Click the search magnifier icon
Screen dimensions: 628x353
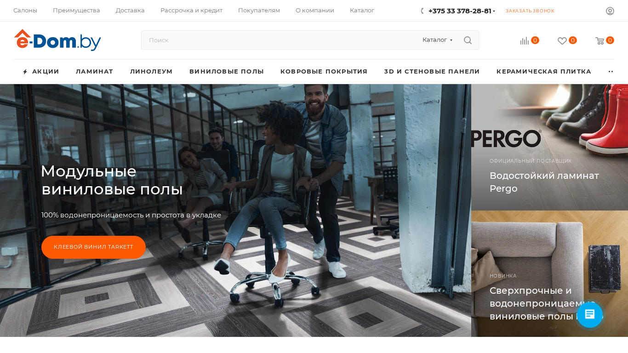pyautogui.click(x=468, y=40)
